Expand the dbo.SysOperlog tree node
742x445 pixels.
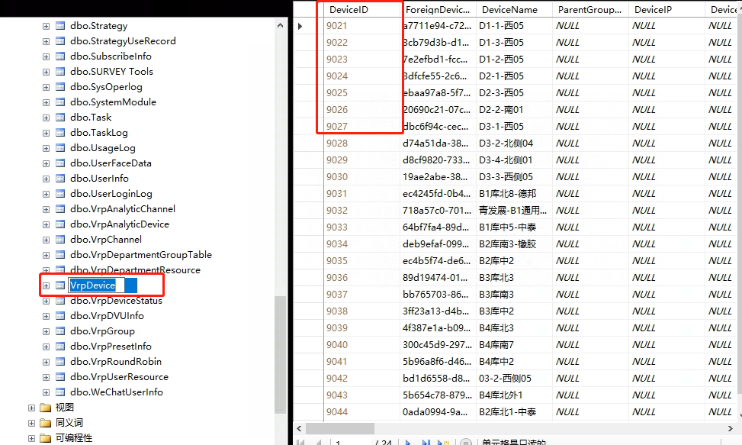(46, 88)
